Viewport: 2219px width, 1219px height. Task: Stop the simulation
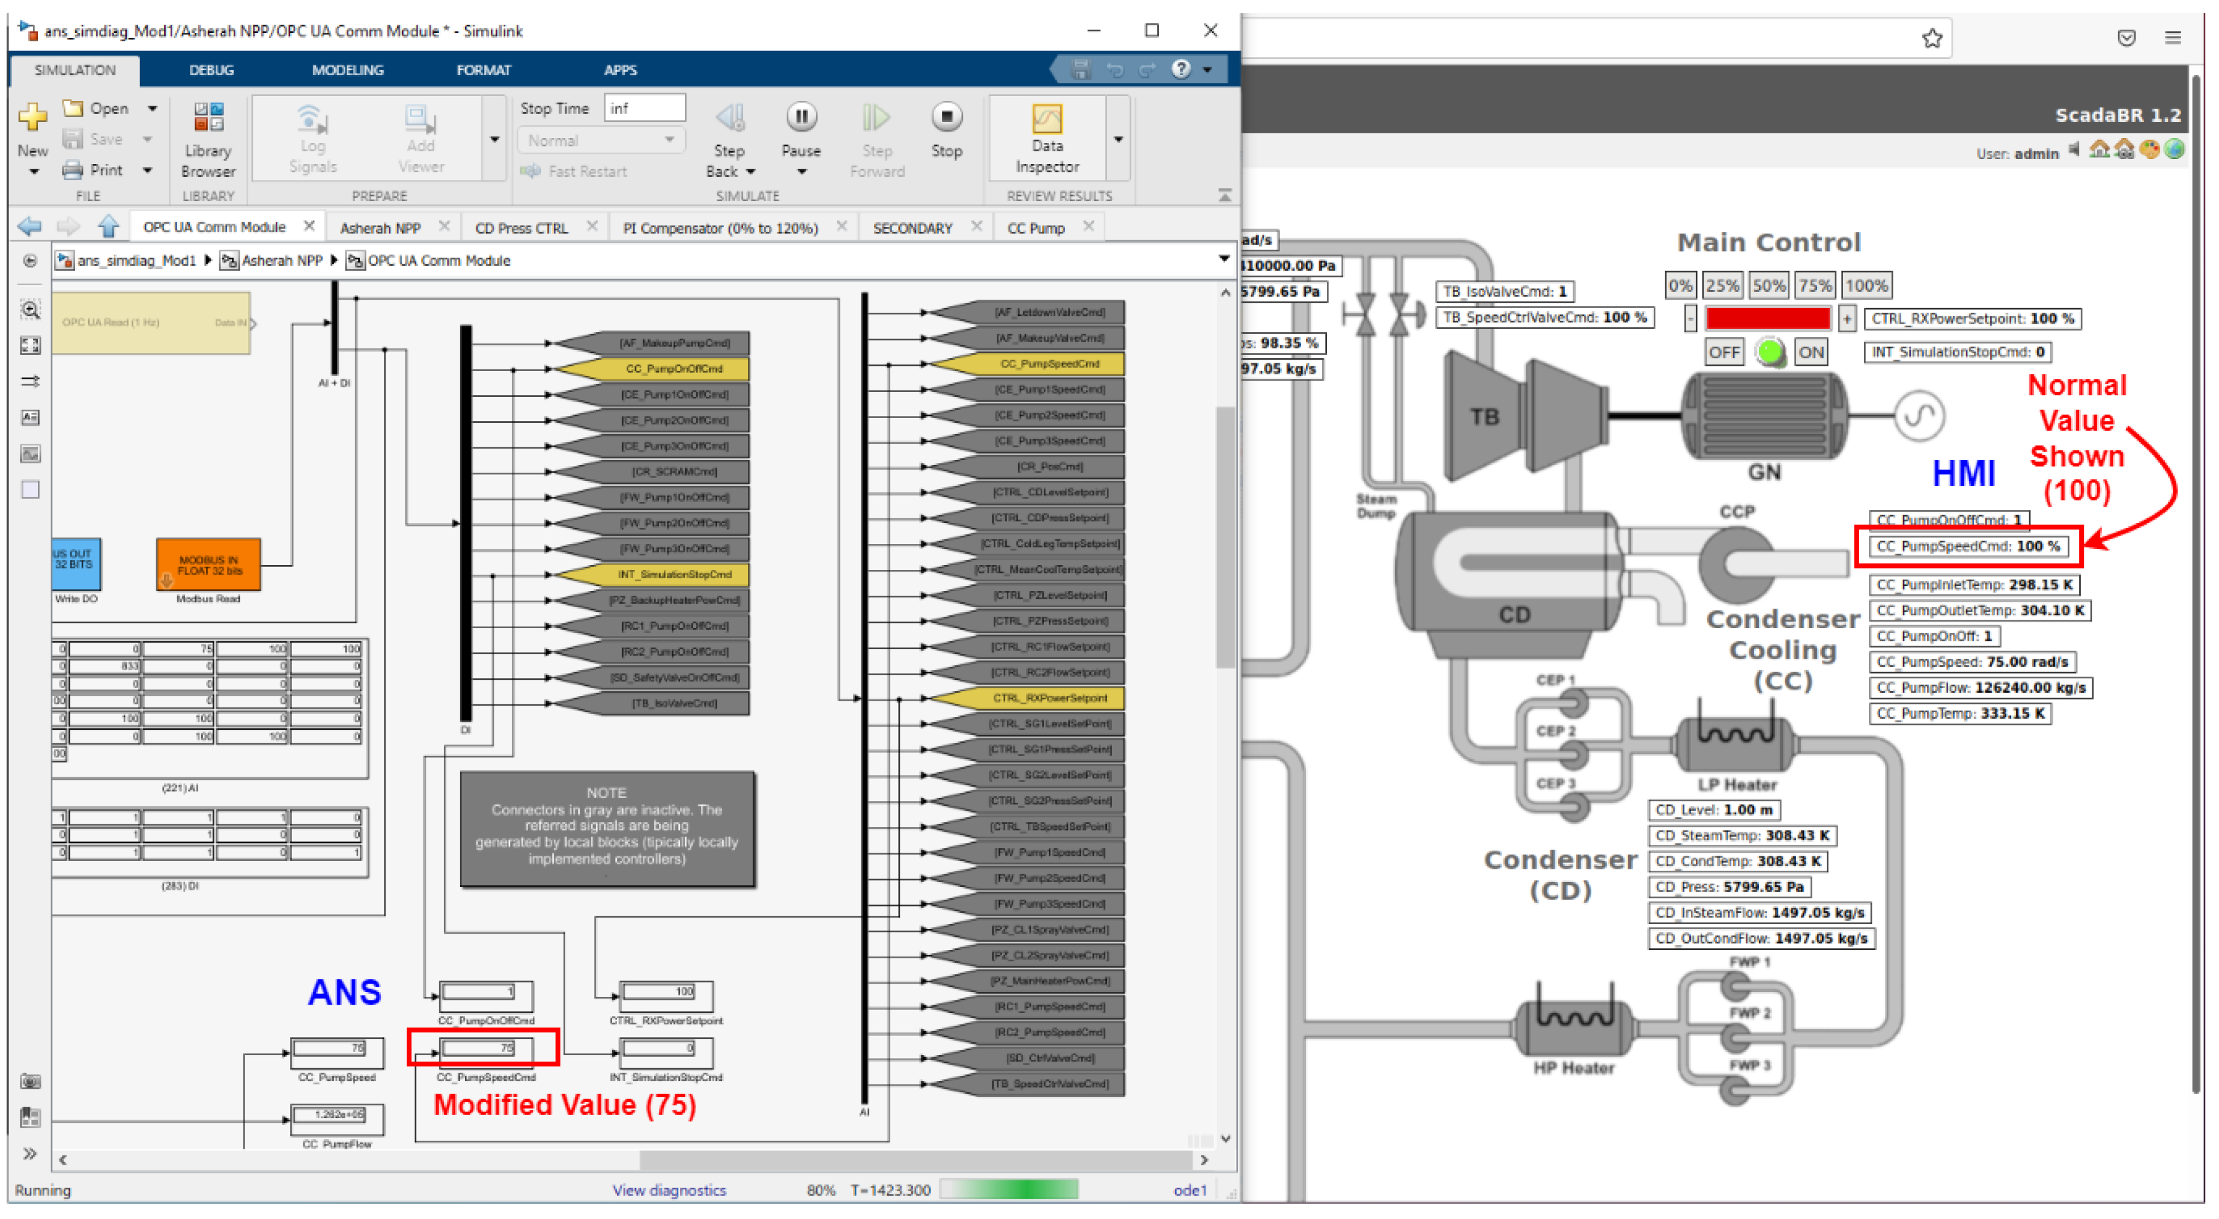click(x=946, y=117)
